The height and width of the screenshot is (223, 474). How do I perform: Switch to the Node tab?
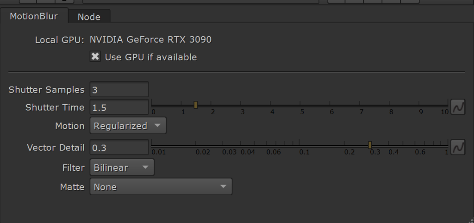pos(89,17)
